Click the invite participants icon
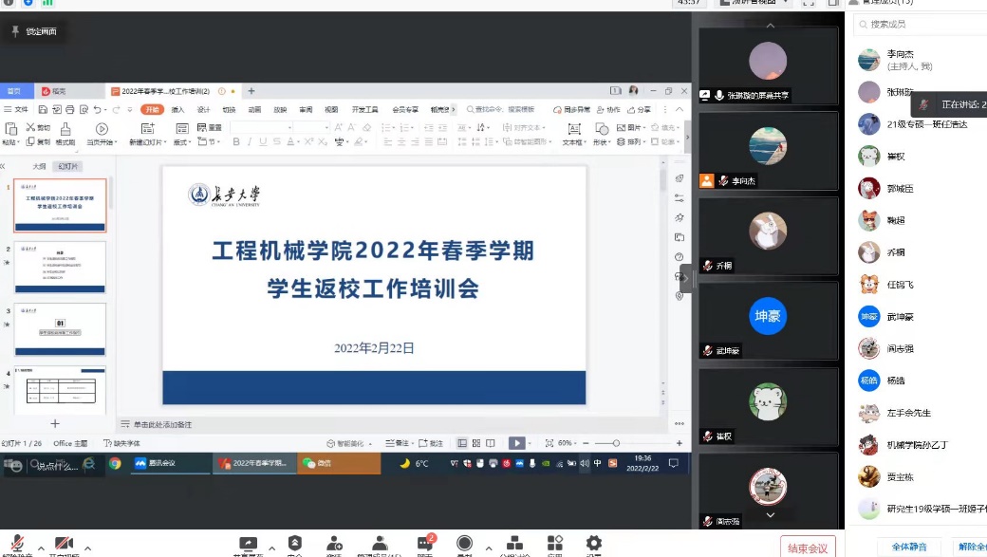Viewport: 987px width, 557px height. tap(334, 544)
